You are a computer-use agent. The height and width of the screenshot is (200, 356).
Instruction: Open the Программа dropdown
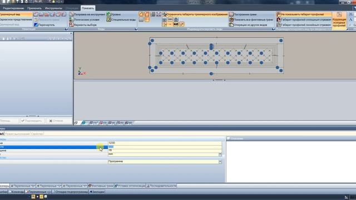(220, 162)
